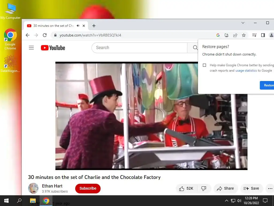Open the usage statistics link
Image resolution: width=274 pixels, height=206 pixels.
(246, 71)
